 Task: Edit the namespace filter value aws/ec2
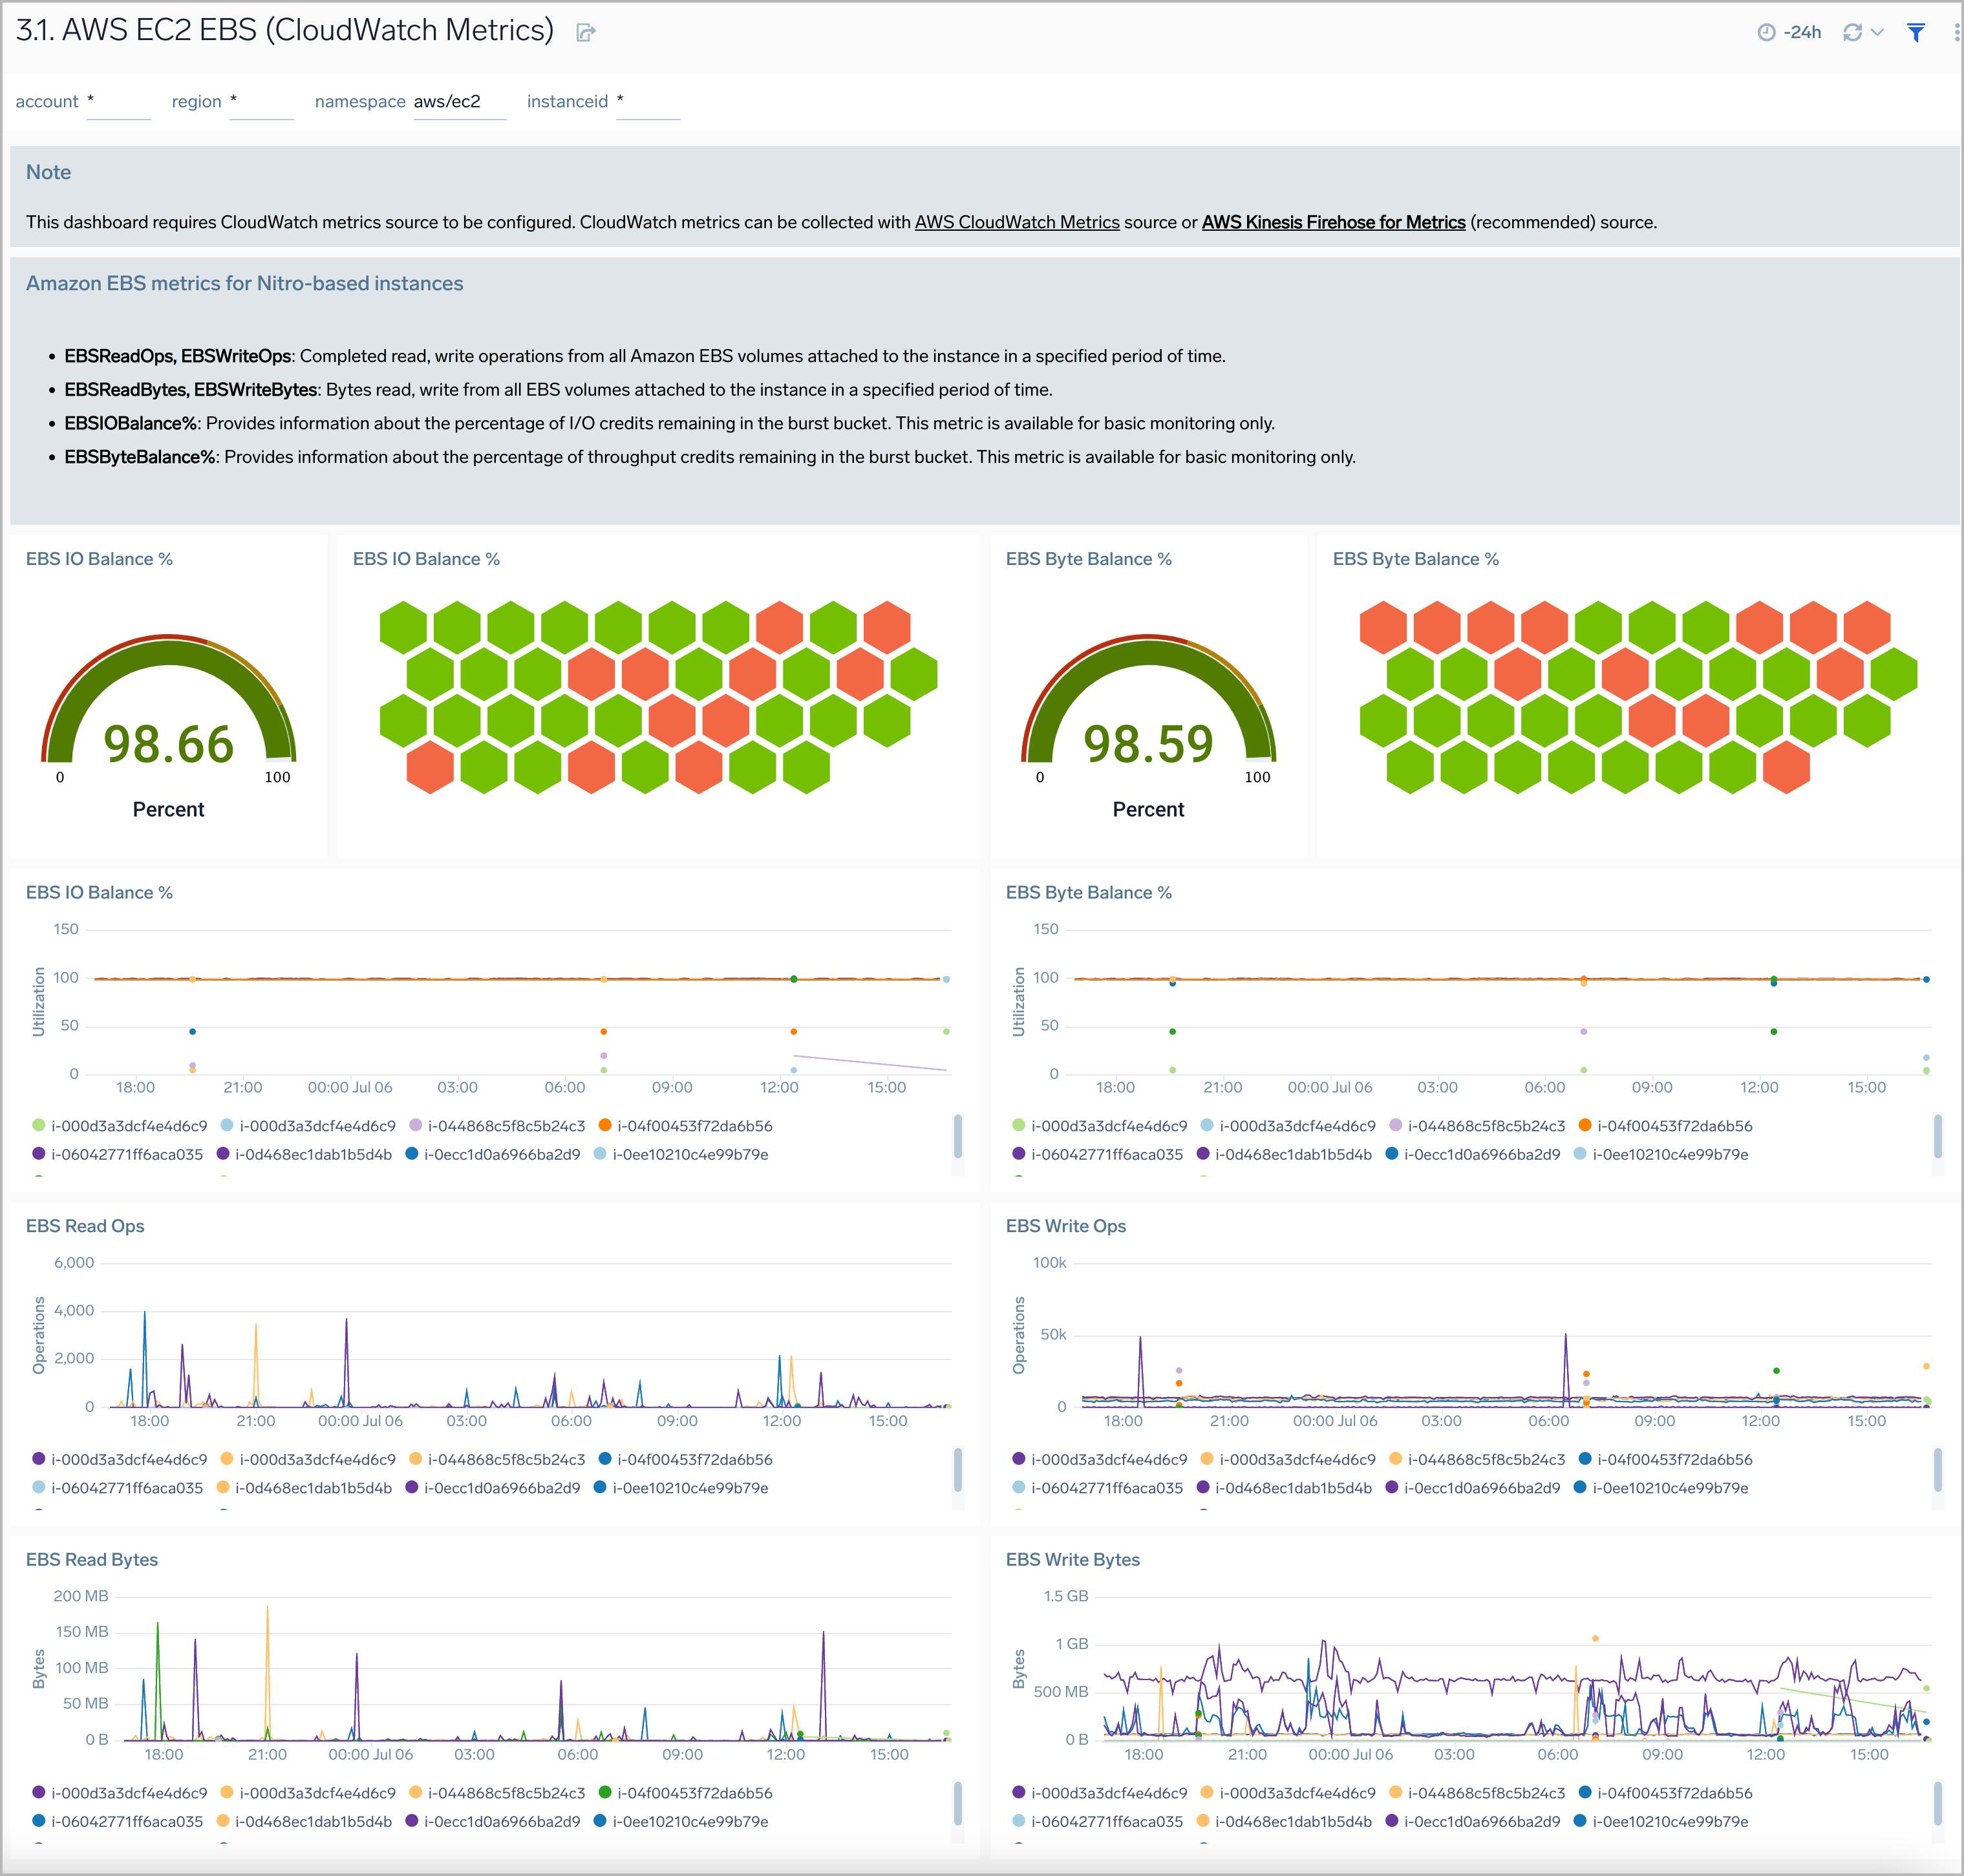[x=459, y=102]
